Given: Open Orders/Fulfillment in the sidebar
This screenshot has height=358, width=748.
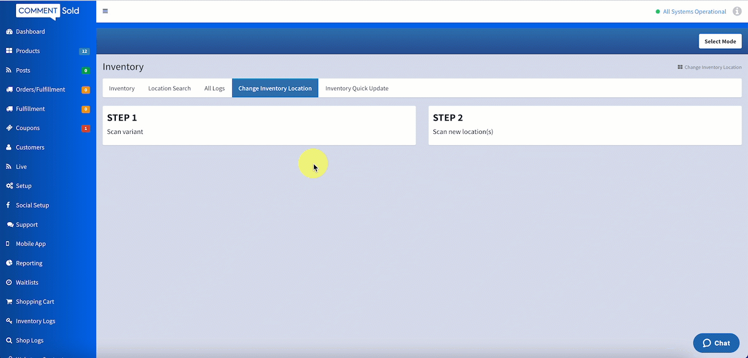Looking at the screenshot, I should click(40, 90).
